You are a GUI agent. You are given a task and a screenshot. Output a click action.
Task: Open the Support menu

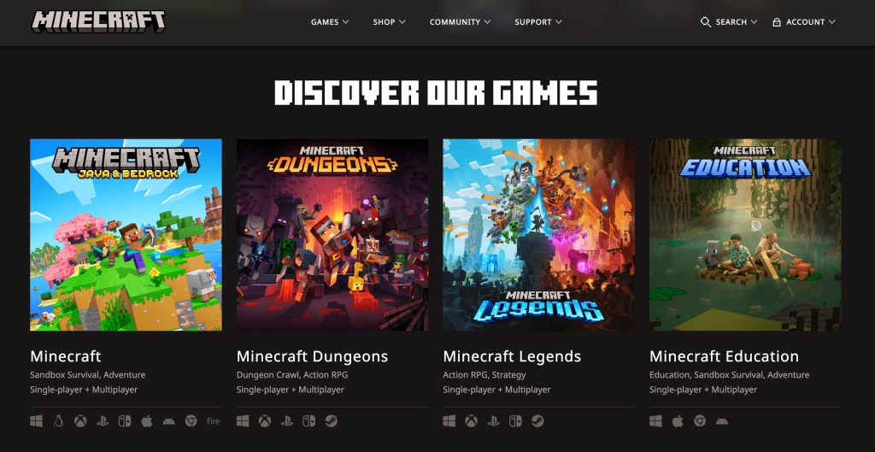click(538, 22)
